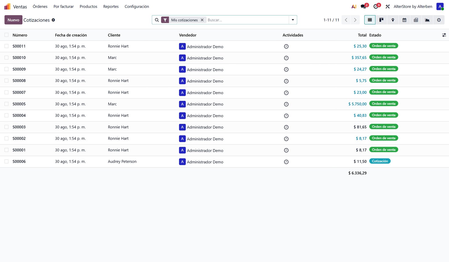
Task: Switch to kanban view
Action: tap(381, 20)
